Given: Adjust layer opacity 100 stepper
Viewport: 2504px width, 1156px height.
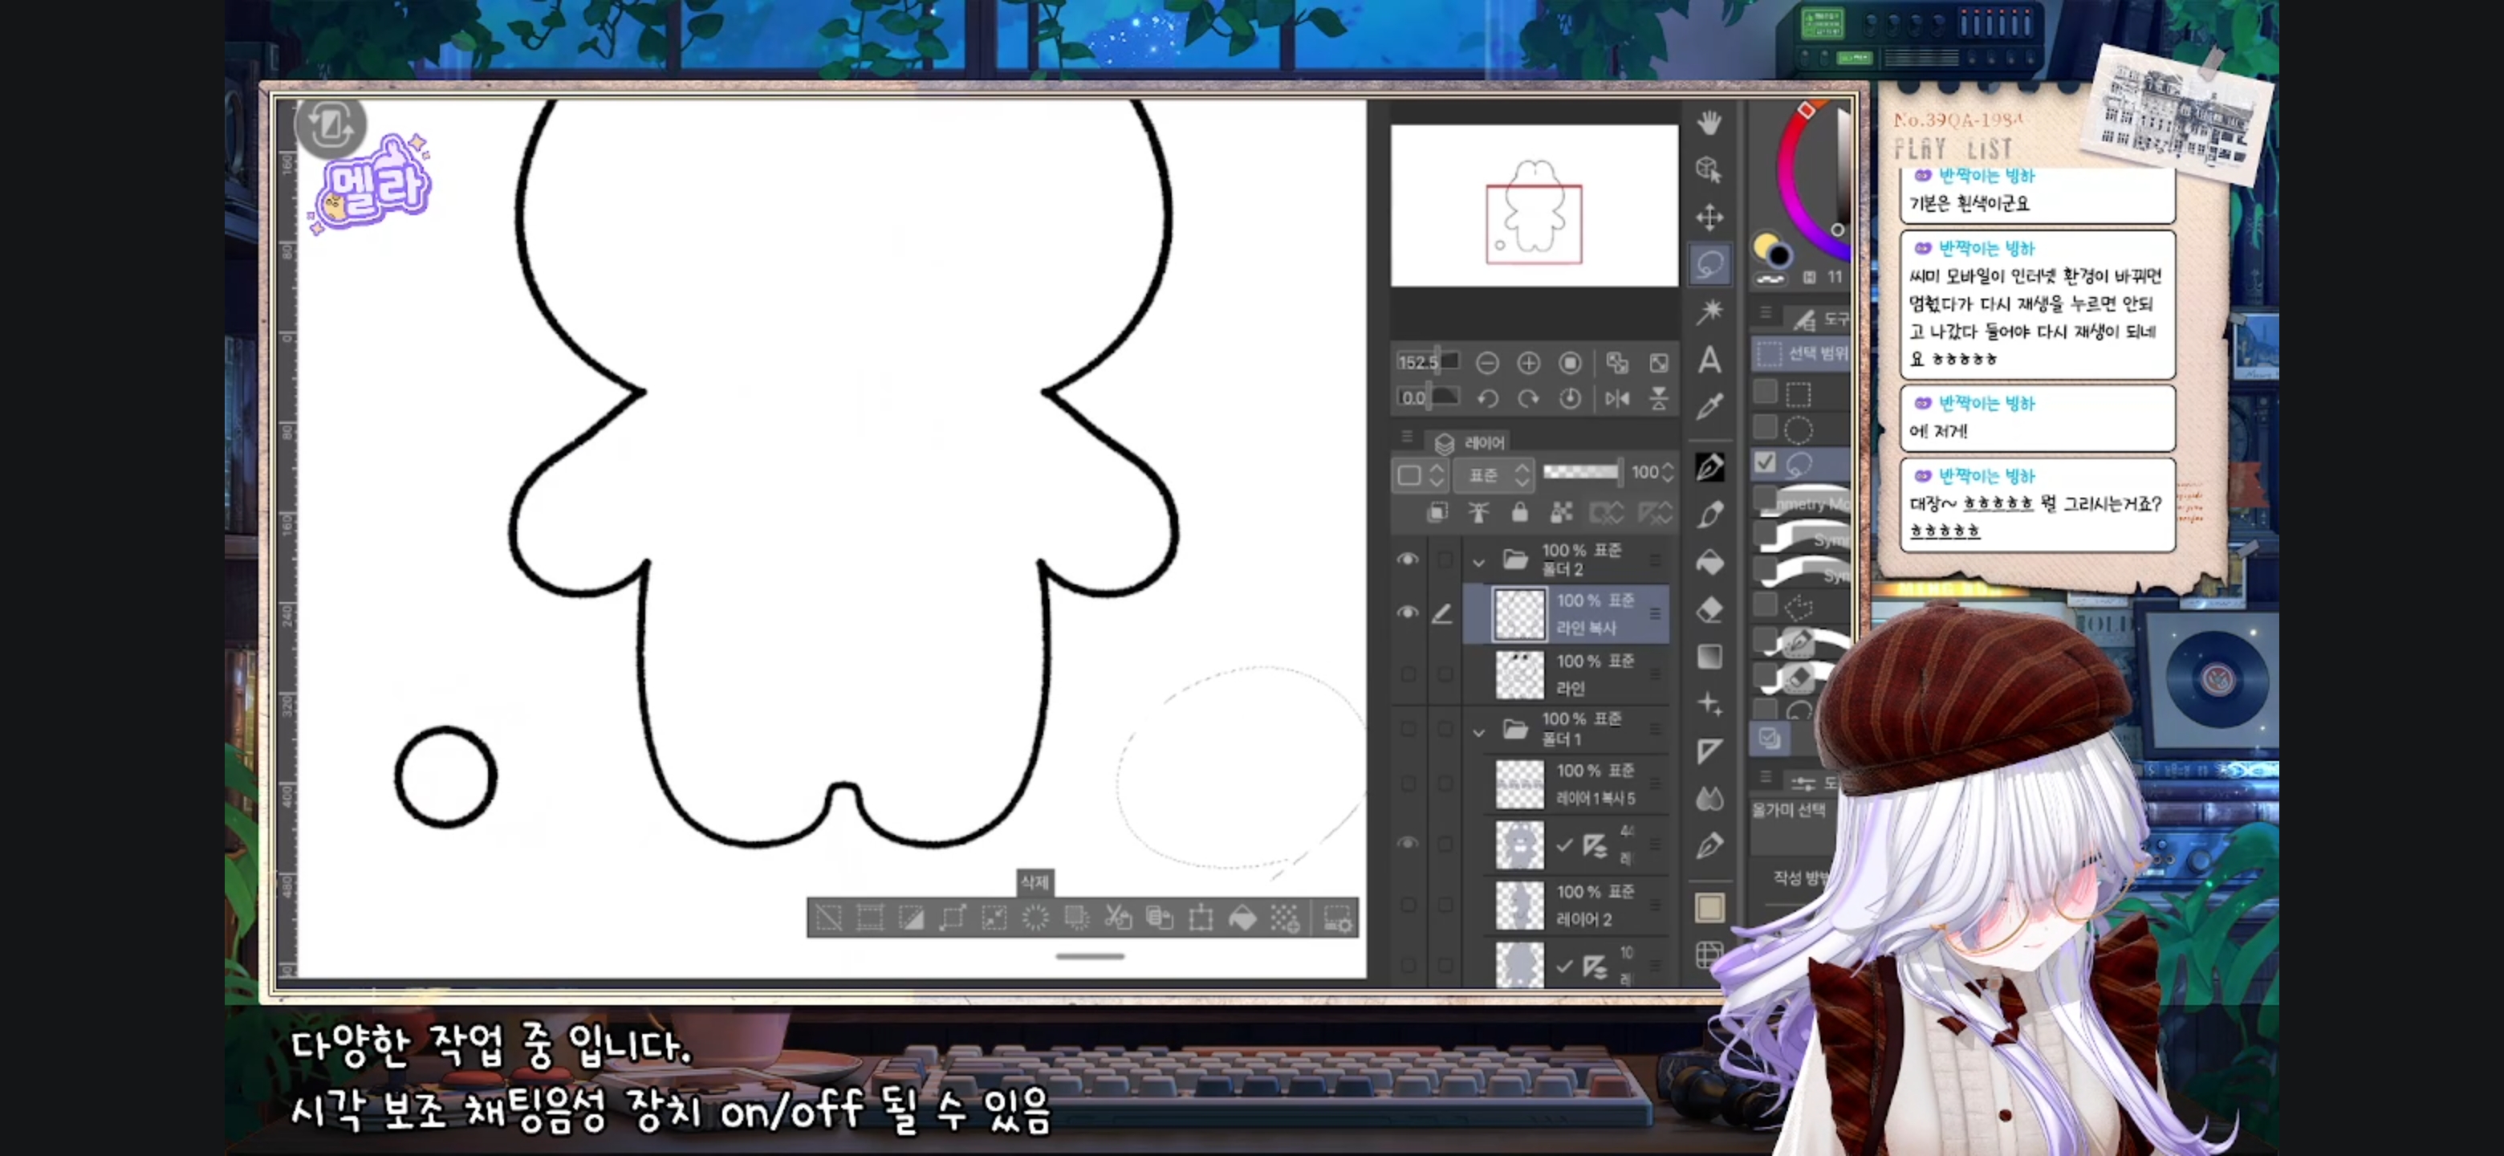Looking at the screenshot, I should tap(1668, 473).
